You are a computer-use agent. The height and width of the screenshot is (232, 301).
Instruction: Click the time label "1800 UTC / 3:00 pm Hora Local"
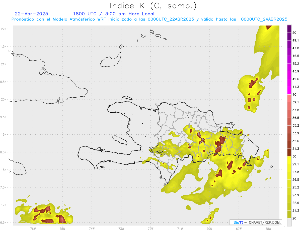(x=114, y=14)
